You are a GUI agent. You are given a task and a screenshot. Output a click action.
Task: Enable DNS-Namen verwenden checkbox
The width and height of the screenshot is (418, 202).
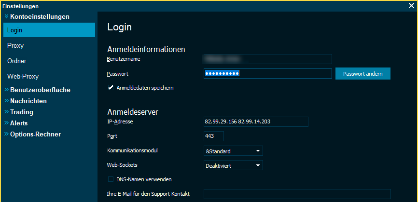pos(111,179)
